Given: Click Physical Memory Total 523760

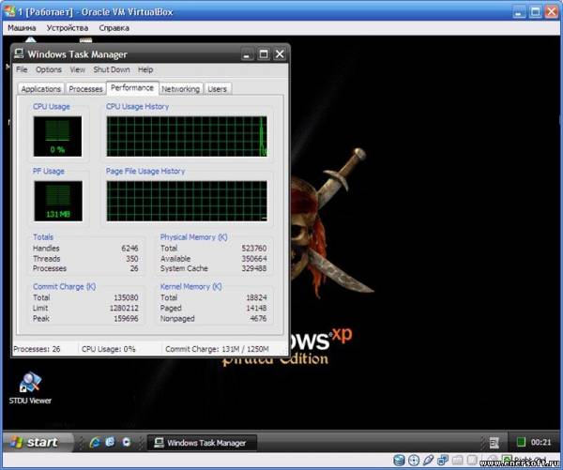Looking at the screenshot, I should pyautogui.click(x=254, y=248).
